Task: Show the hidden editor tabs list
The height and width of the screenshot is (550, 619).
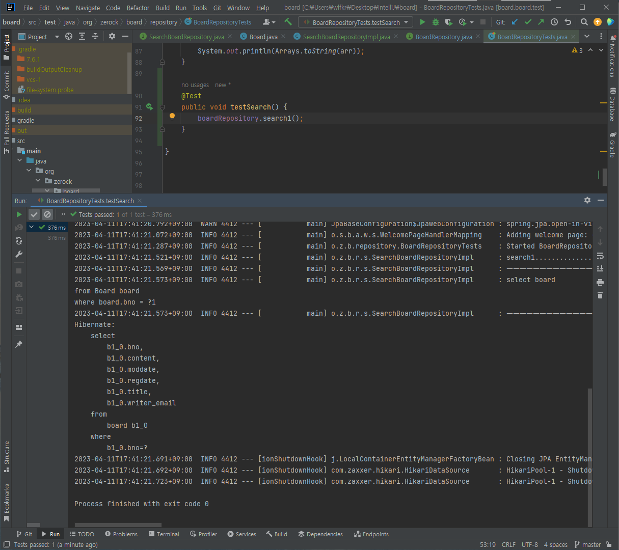Action: 587,36
